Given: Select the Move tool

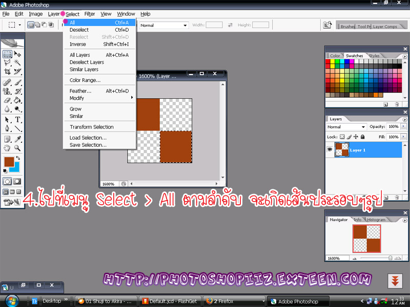Looking at the screenshot, I should tap(17, 54).
